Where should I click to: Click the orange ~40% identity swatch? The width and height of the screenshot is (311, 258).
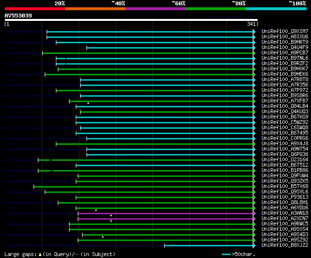pos(95,9)
